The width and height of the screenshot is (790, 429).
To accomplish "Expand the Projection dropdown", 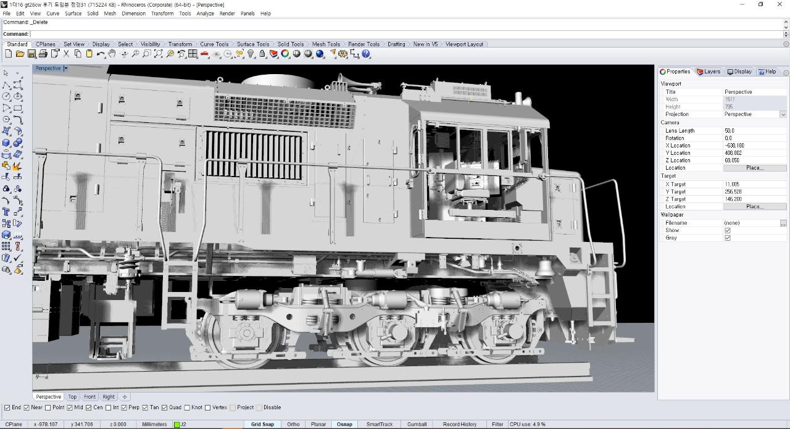I will (783, 114).
